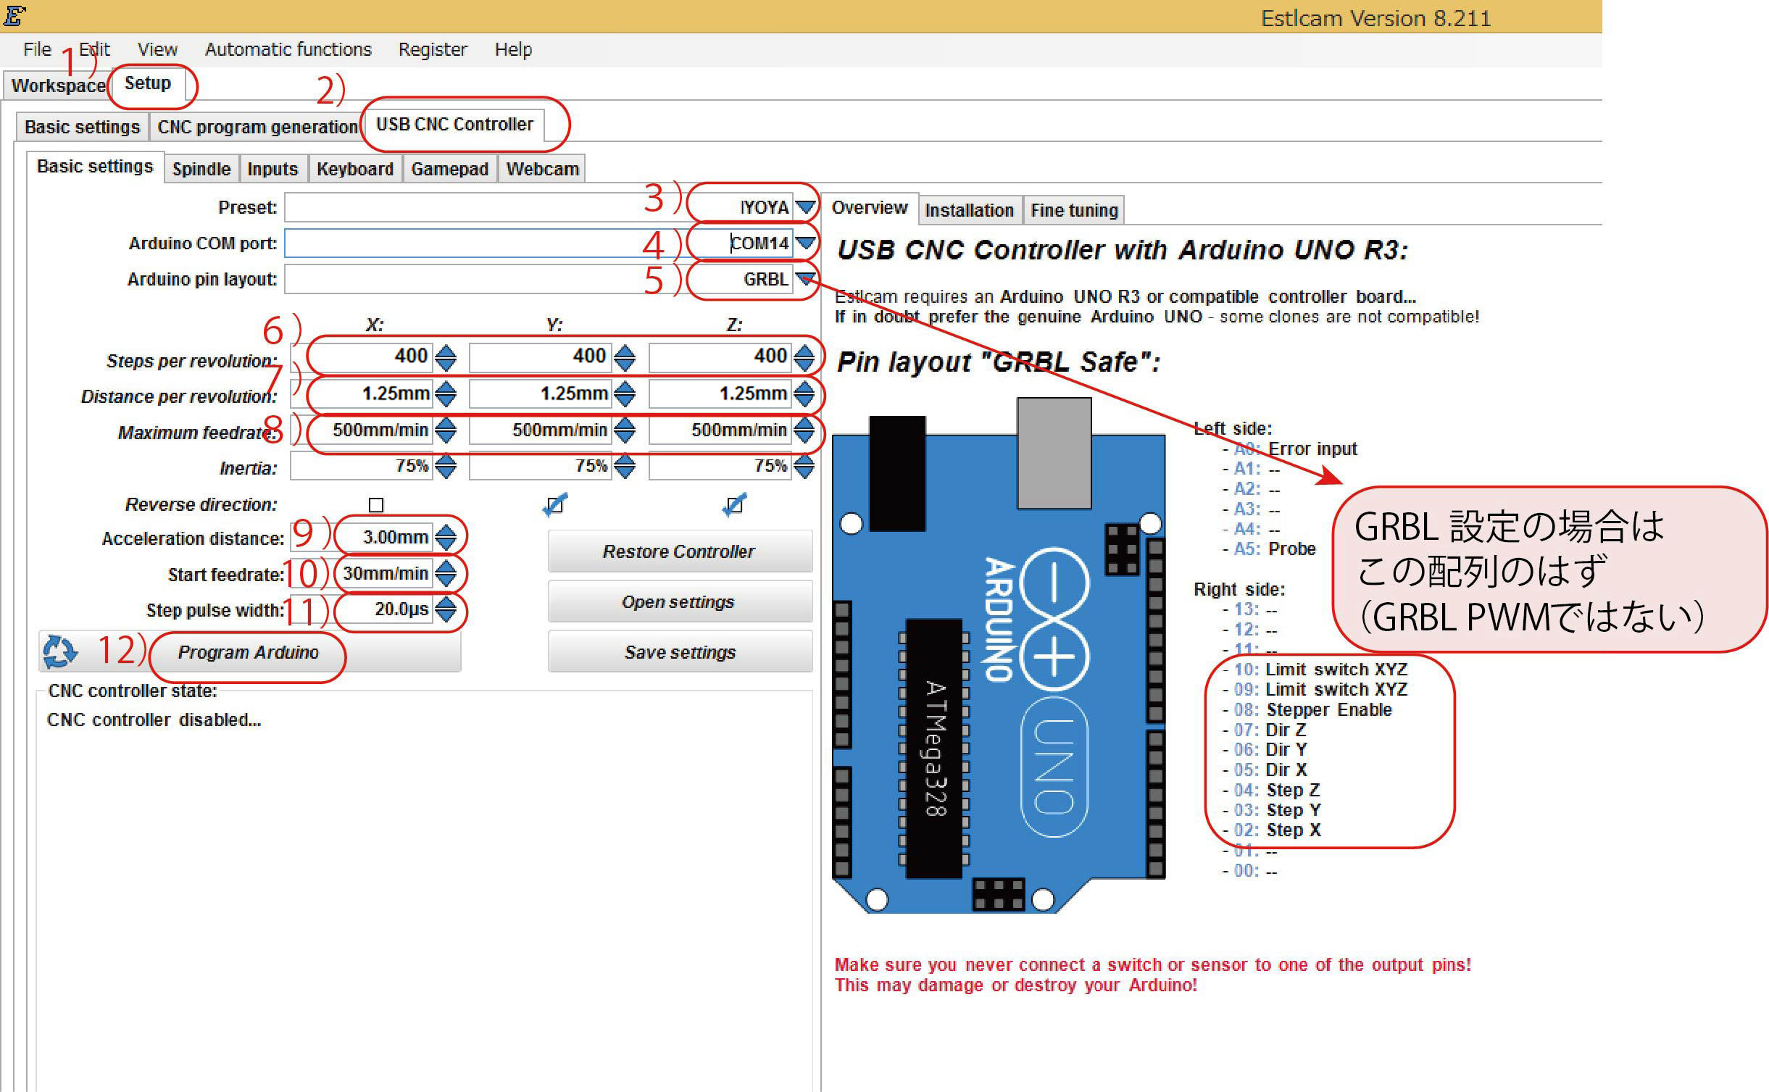1769x1092 pixels.
Task: Open the Installation help tab
Action: coord(970,210)
